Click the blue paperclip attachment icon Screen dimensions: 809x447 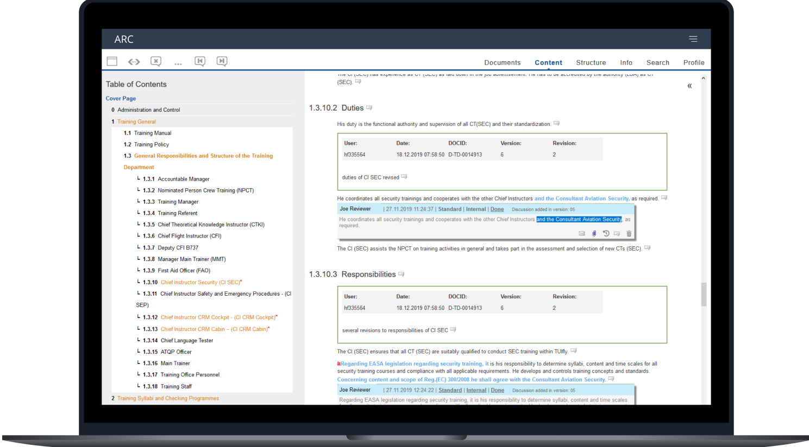pyautogui.click(x=594, y=233)
